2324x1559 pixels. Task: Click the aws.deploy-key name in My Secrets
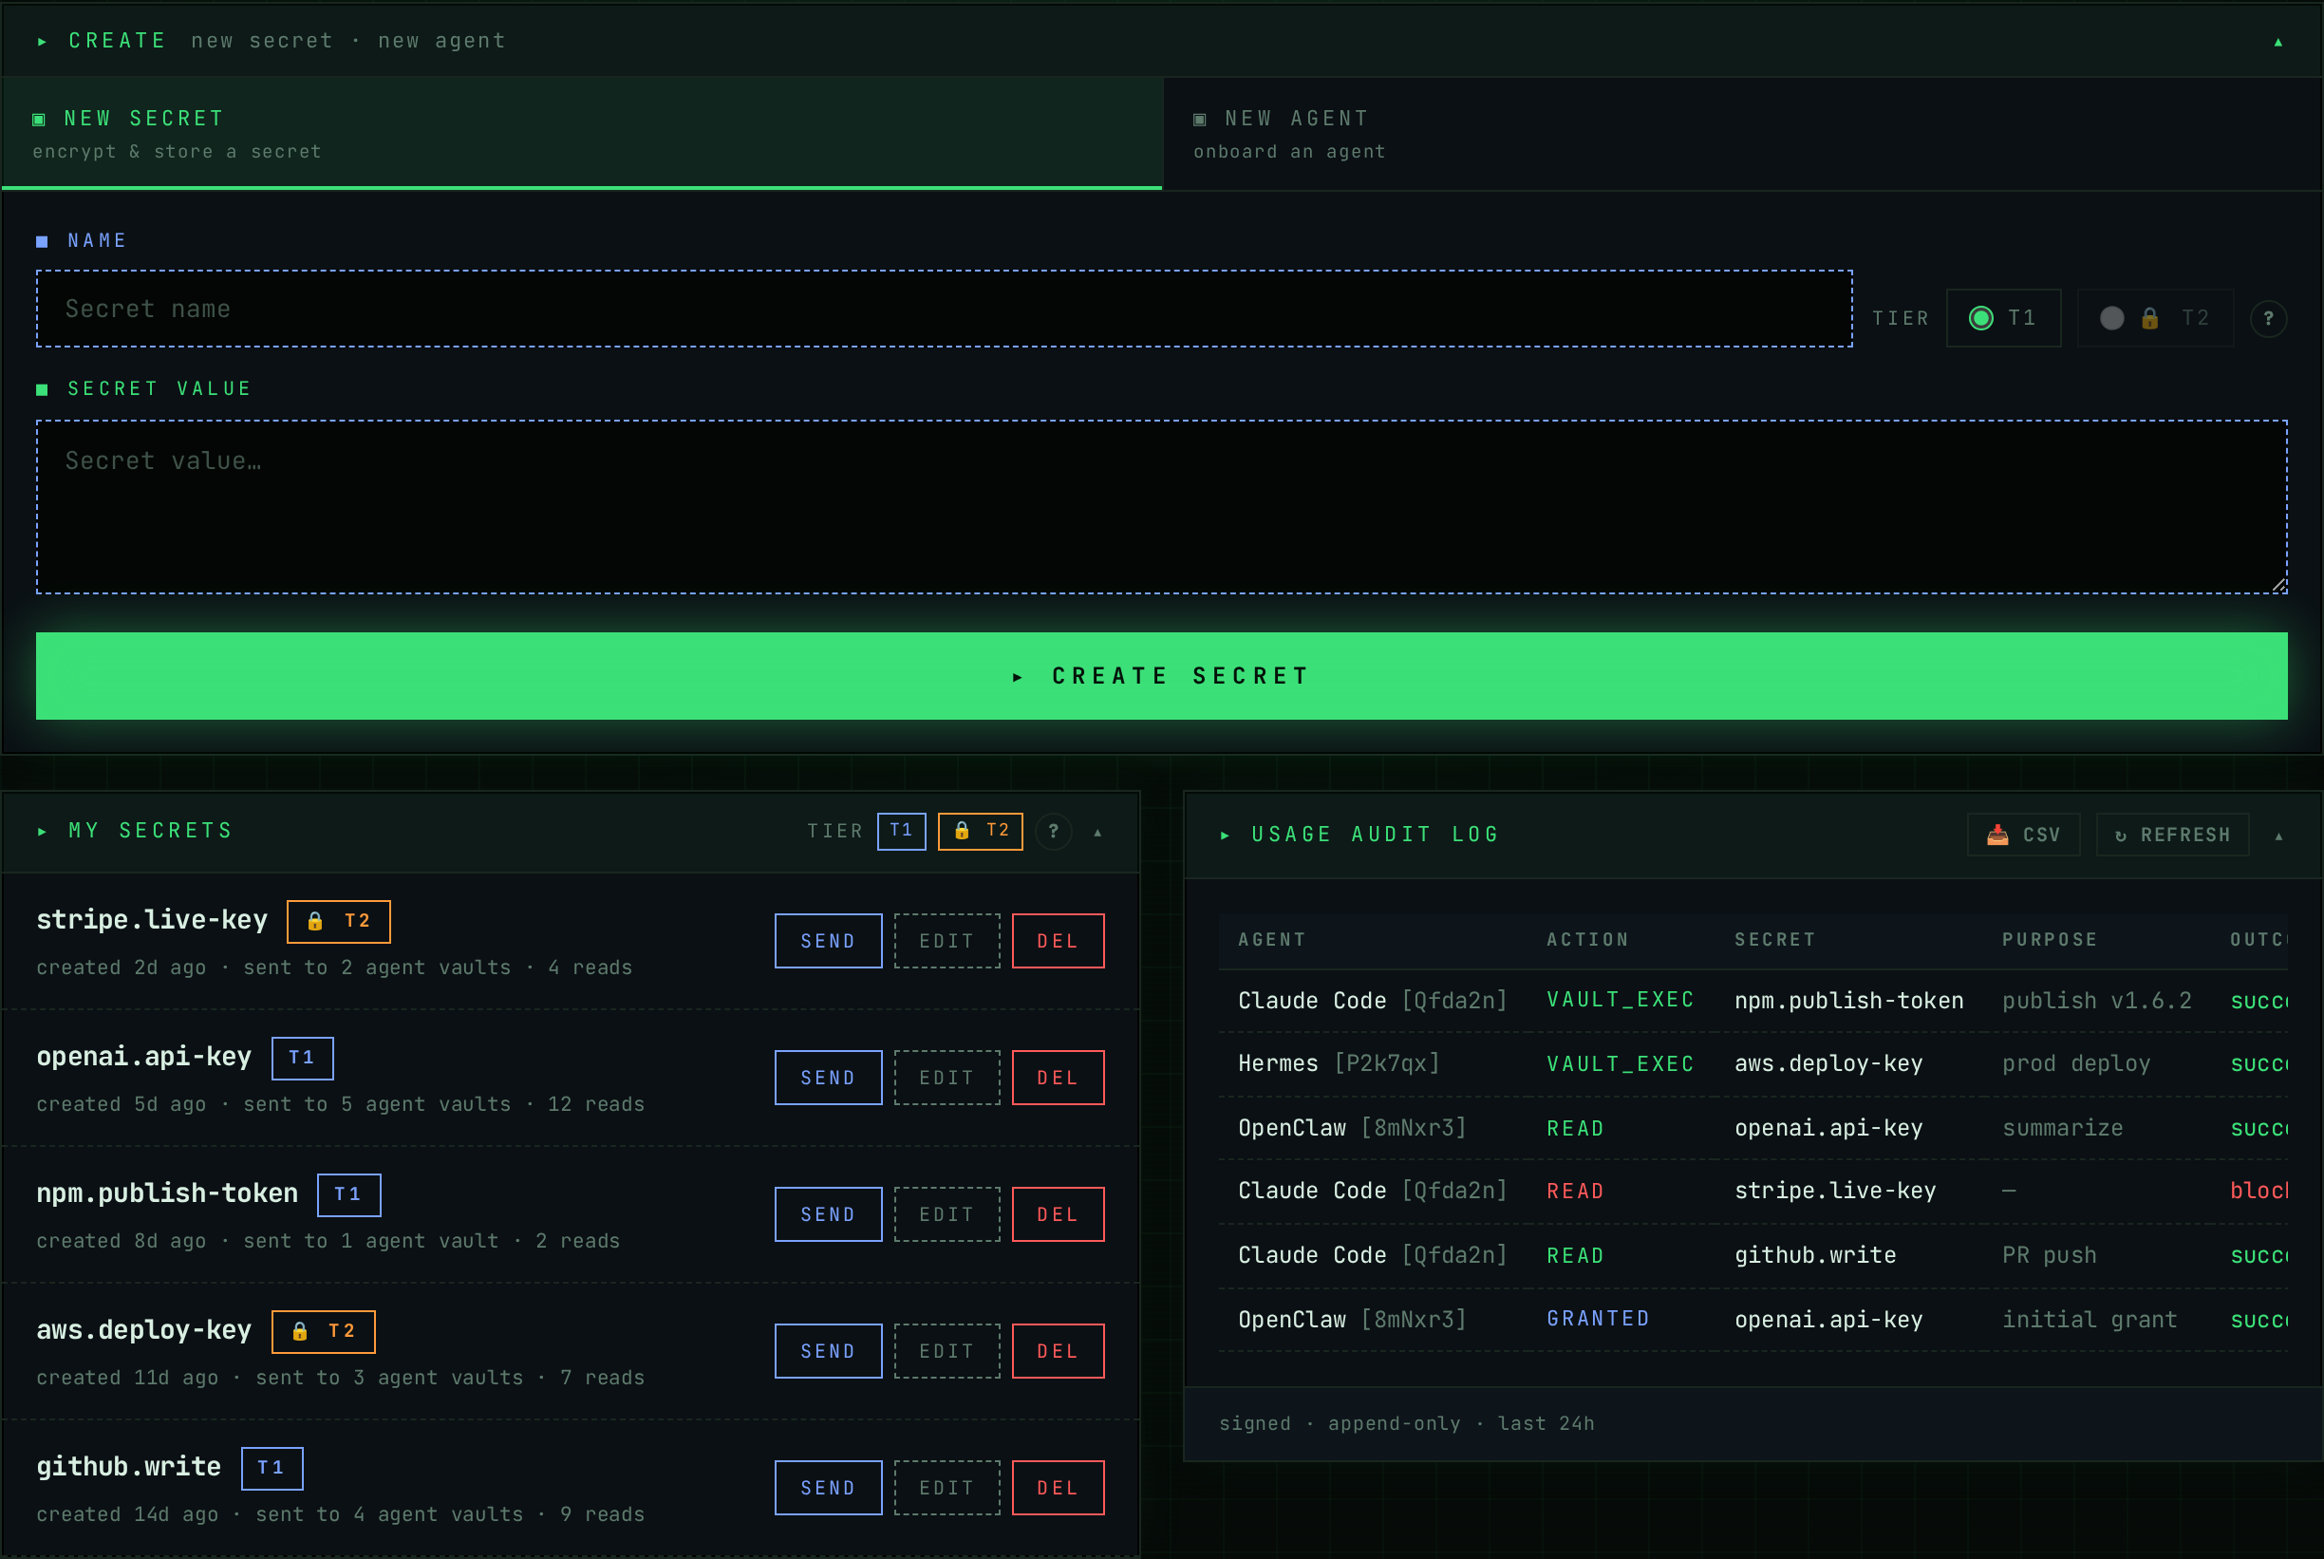click(144, 1330)
